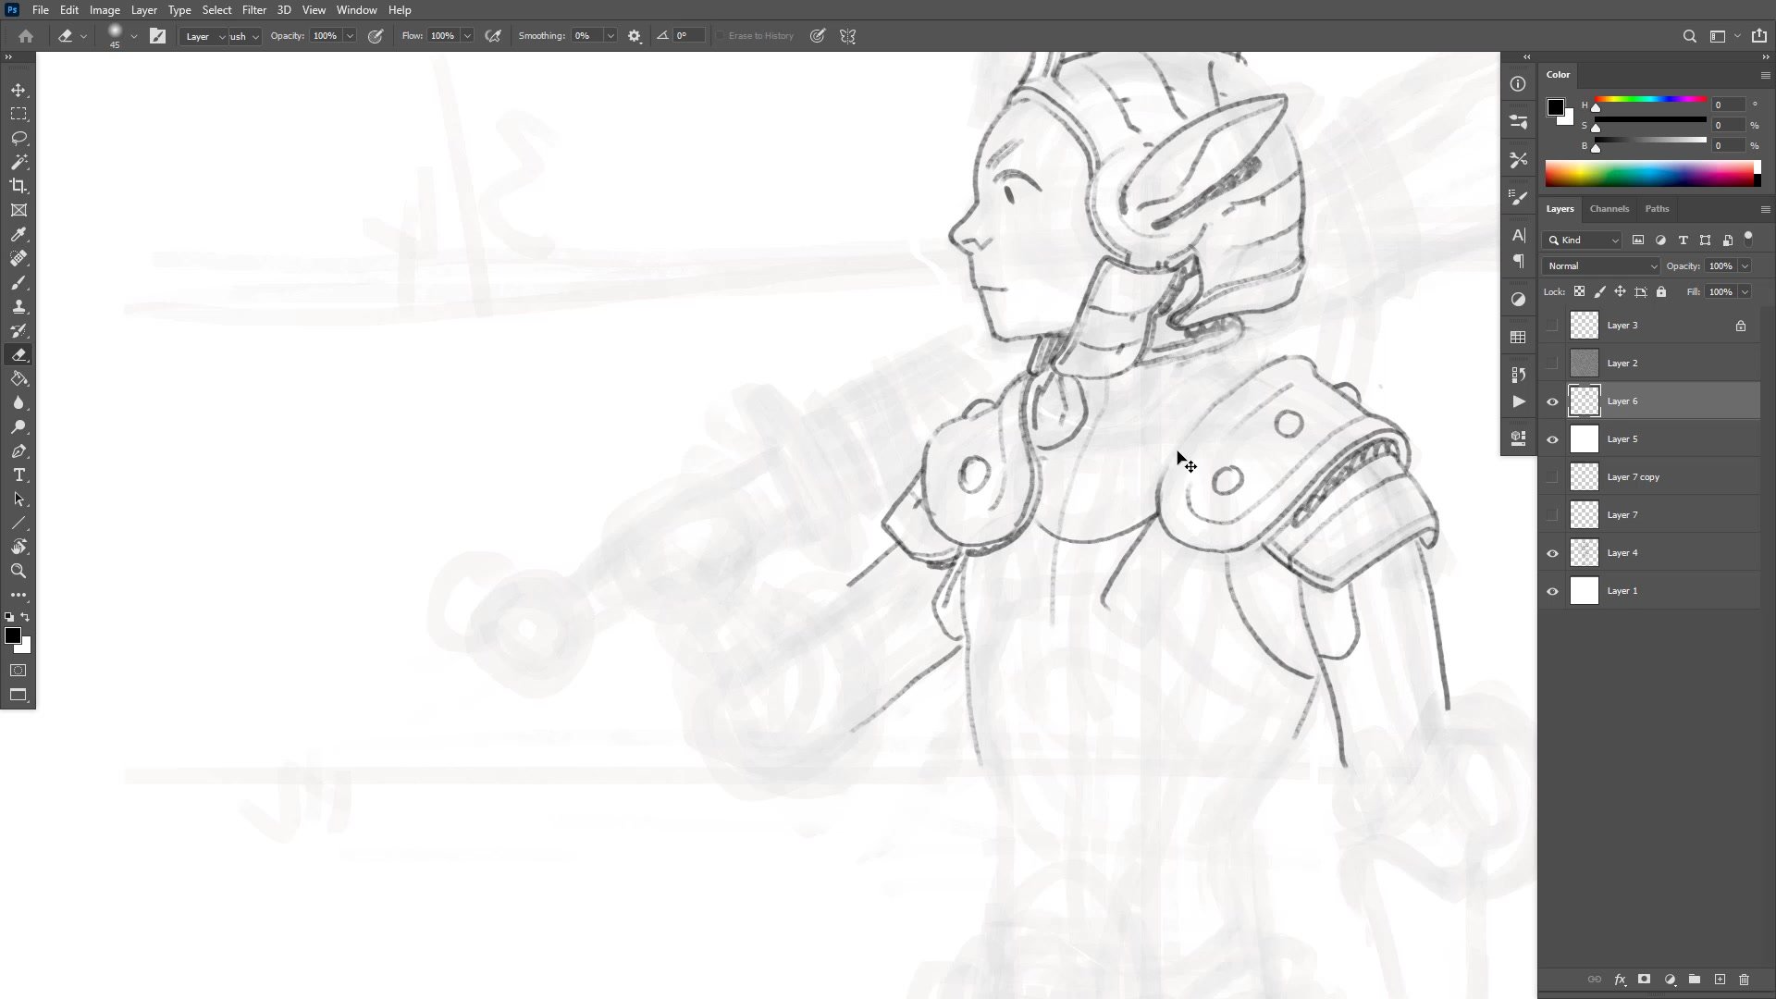Screen dimensions: 1776x999
Task: Hide Layer 4 using its eye icon
Action: tap(1552, 553)
